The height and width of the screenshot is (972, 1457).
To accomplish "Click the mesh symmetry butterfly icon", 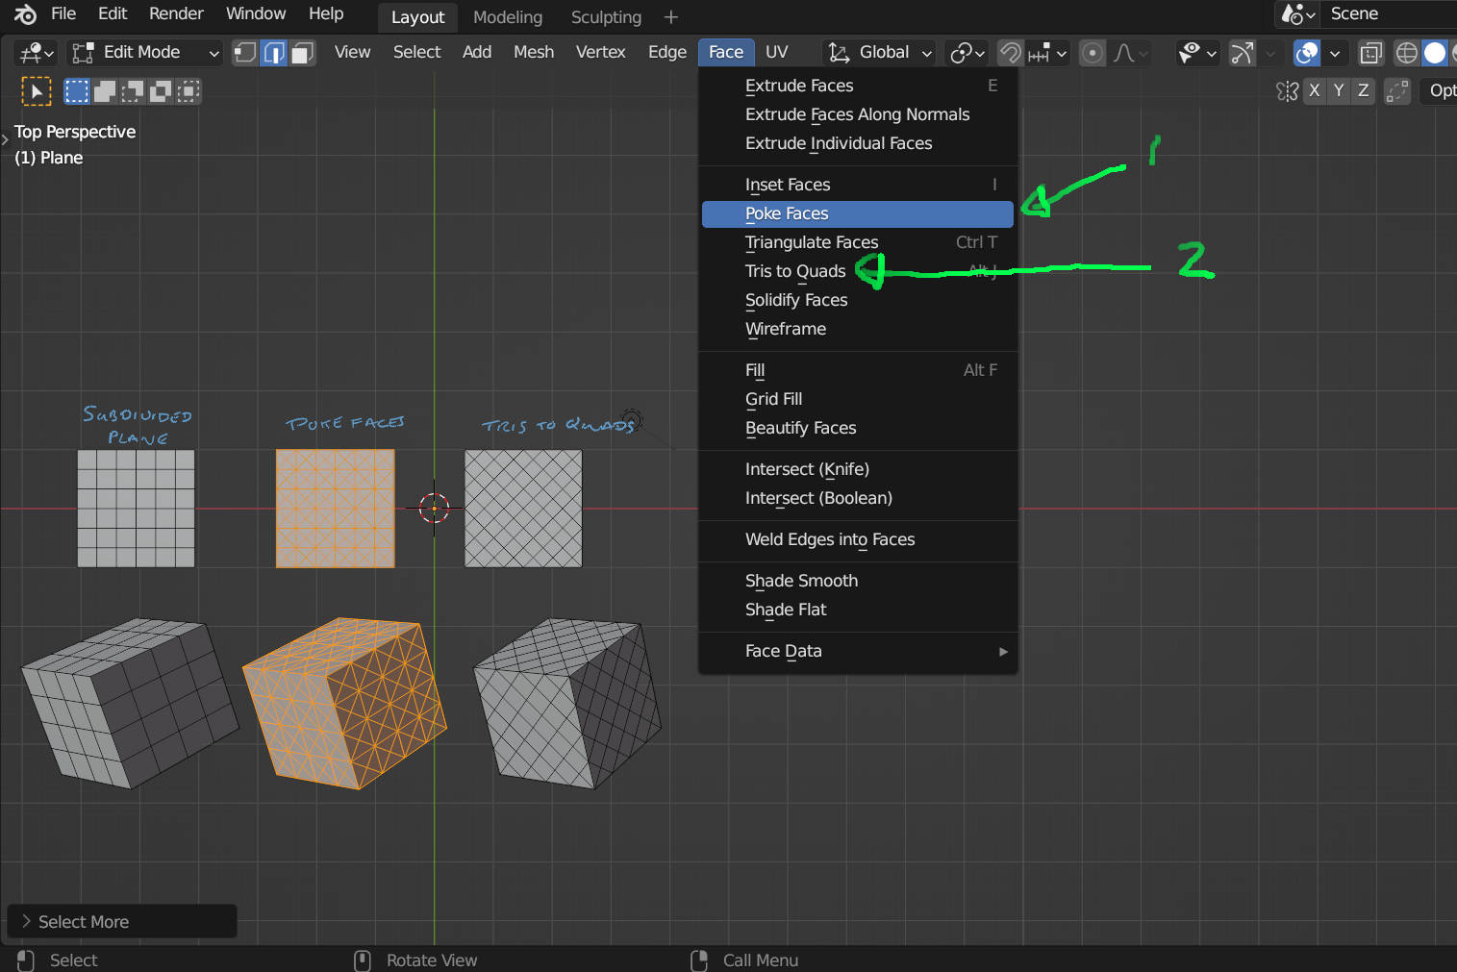I will (x=1287, y=91).
